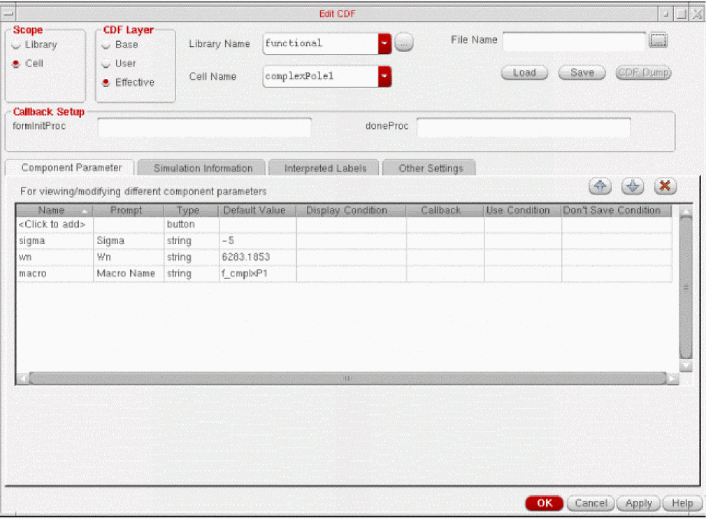Click the Use Condition column header
This screenshot has height=519, width=706.
click(522, 211)
